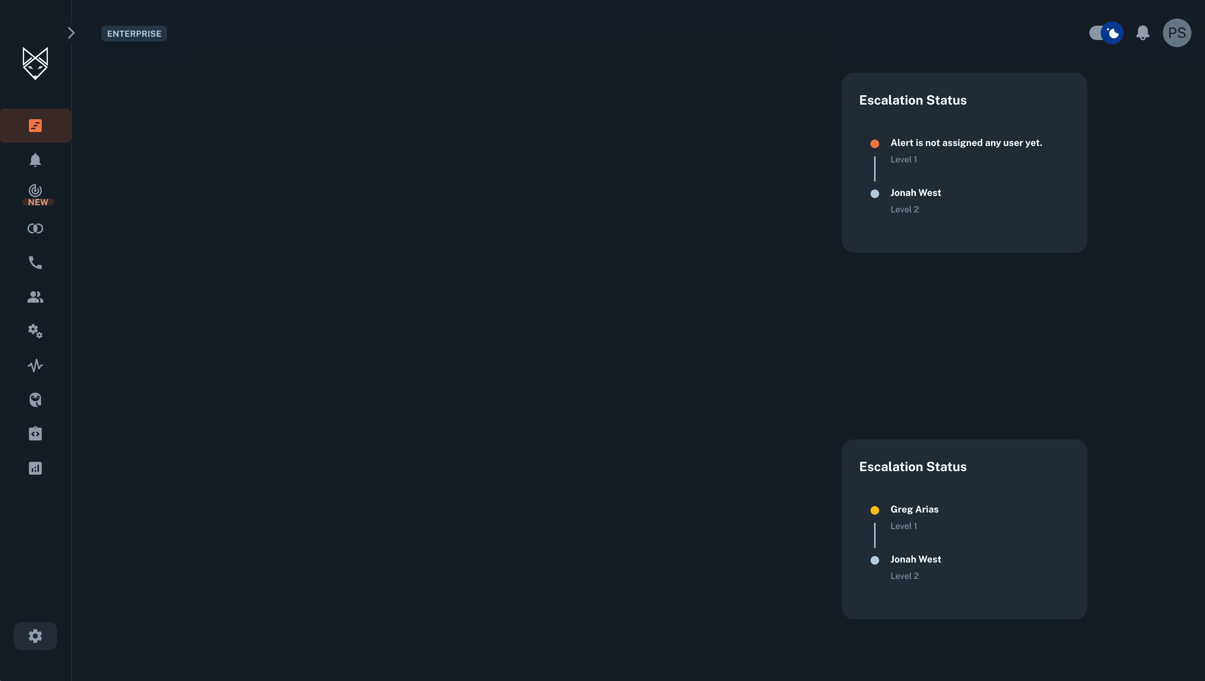Select Greg Arias in escalation status

[914, 509]
